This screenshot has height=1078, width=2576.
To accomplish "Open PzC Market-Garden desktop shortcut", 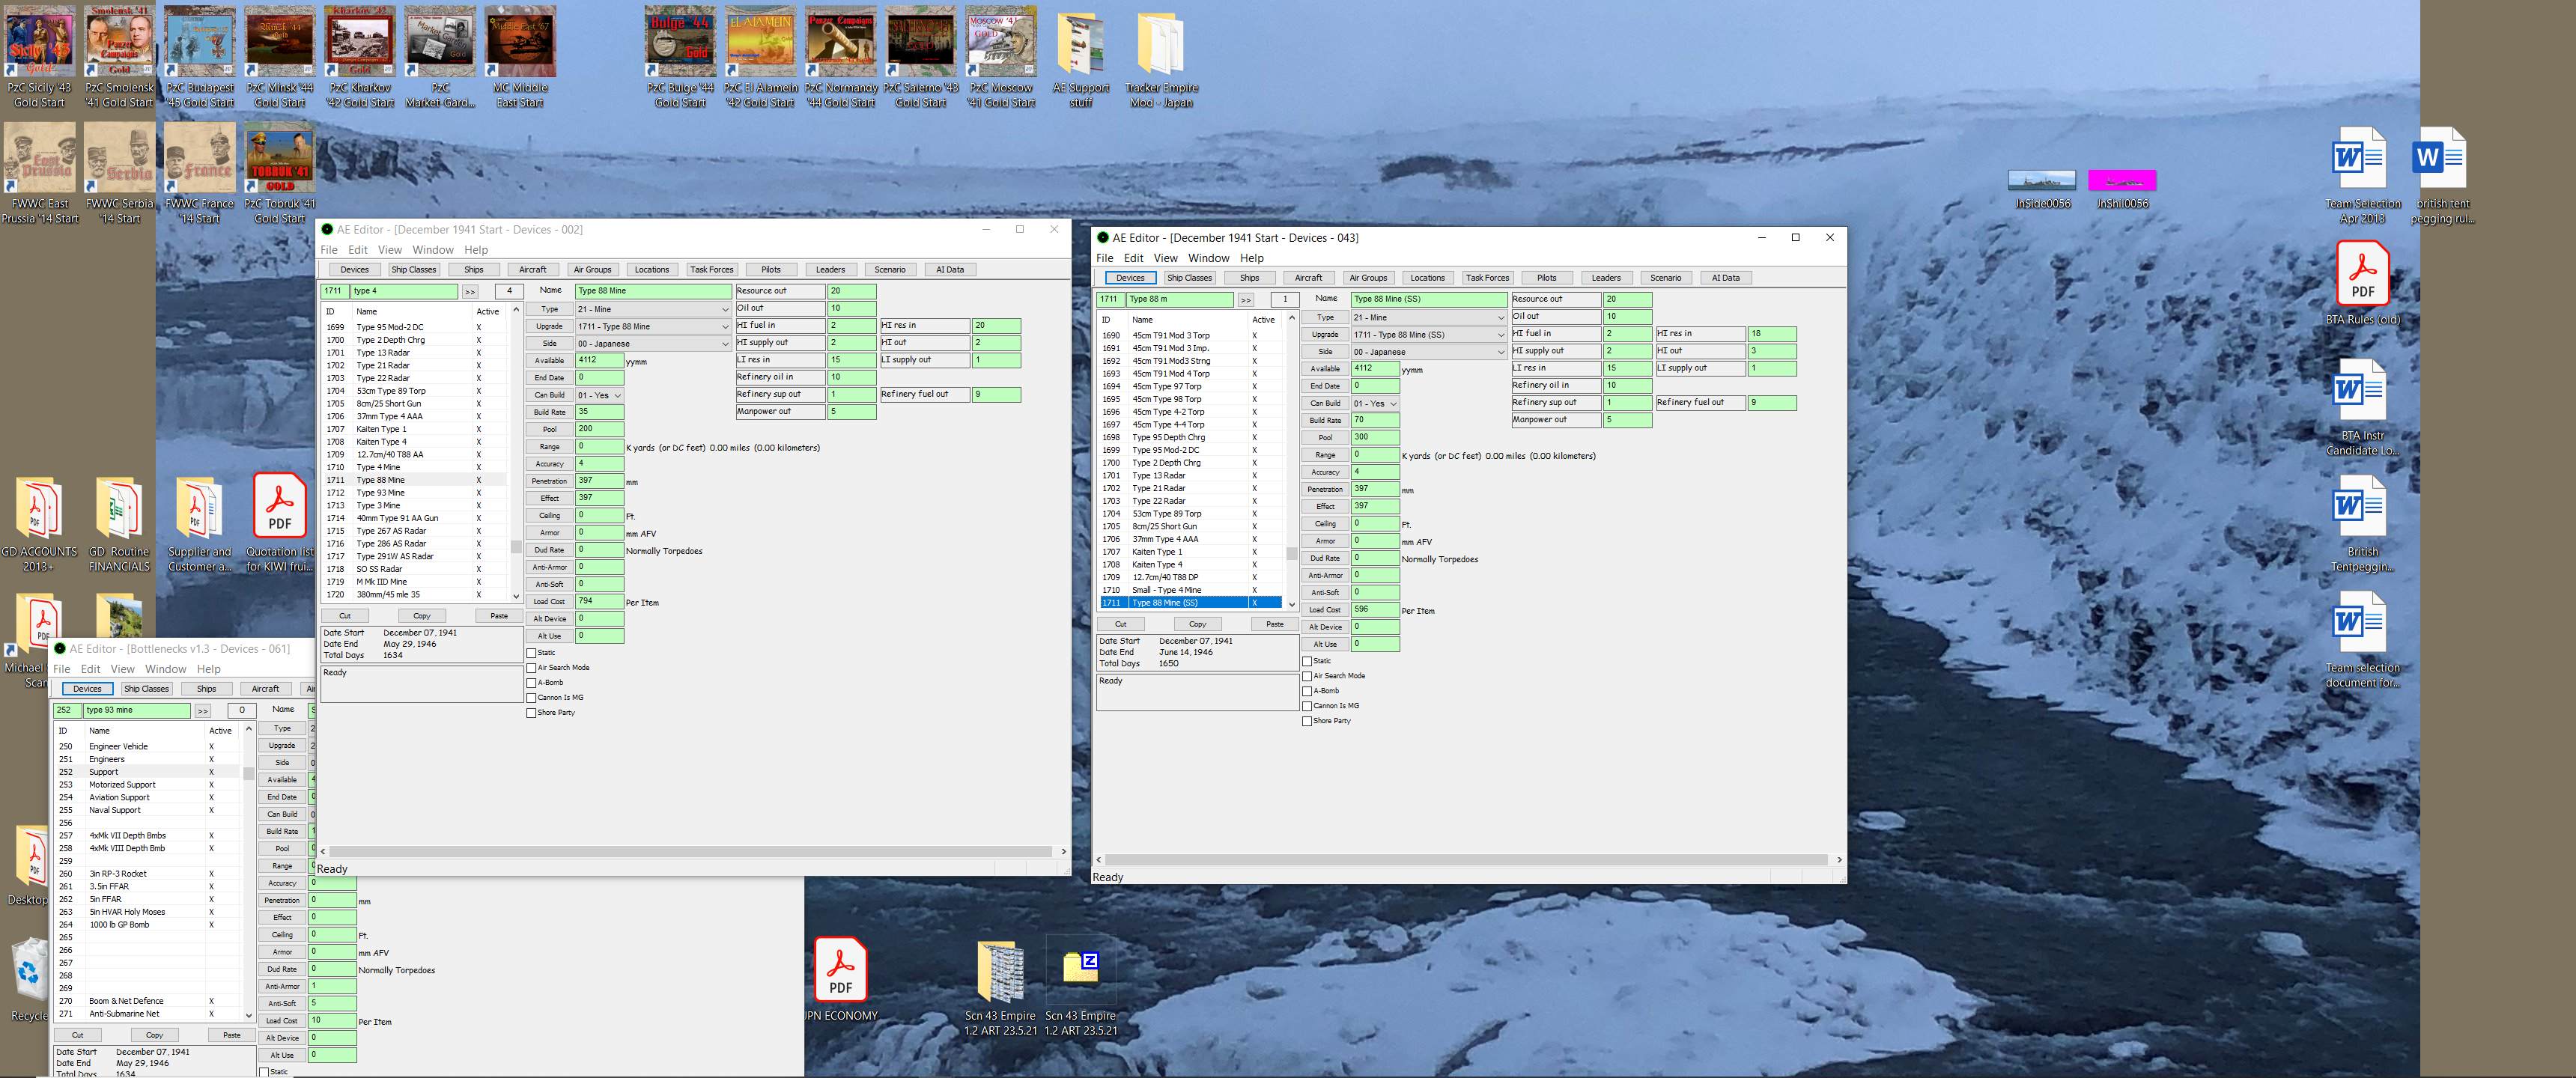I will click(x=440, y=57).
